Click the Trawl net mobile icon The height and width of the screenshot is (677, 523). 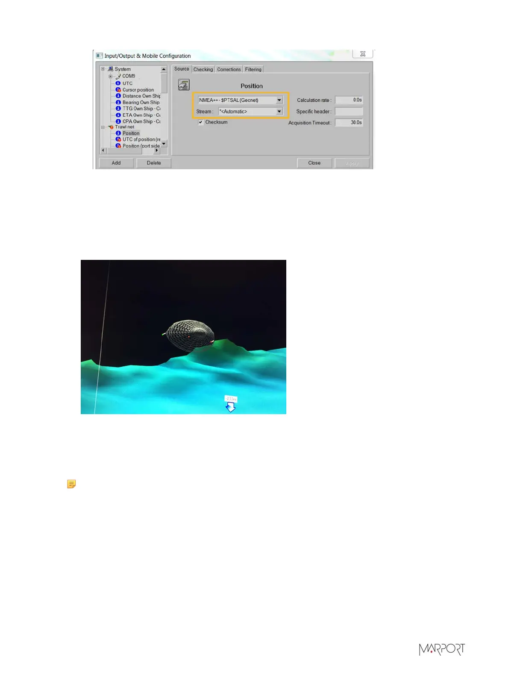(x=111, y=127)
